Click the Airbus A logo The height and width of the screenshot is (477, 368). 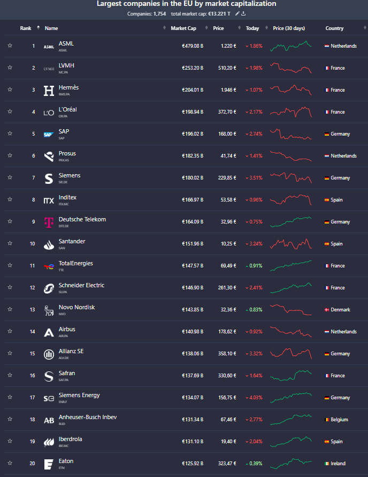click(x=49, y=332)
